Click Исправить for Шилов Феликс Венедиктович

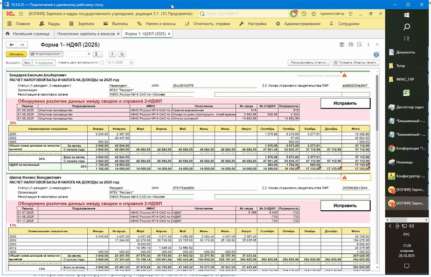[x=345, y=205]
